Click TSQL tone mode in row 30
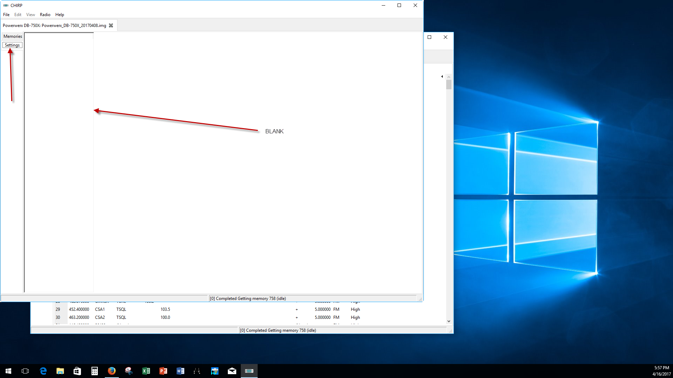 [121, 317]
